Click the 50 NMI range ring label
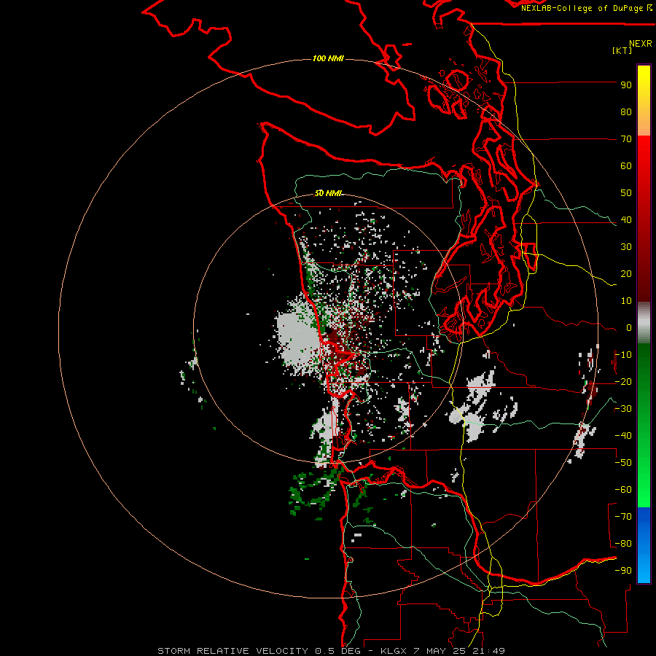Image resolution: width=656 pixels, height=656 pixels. [328, 193]
